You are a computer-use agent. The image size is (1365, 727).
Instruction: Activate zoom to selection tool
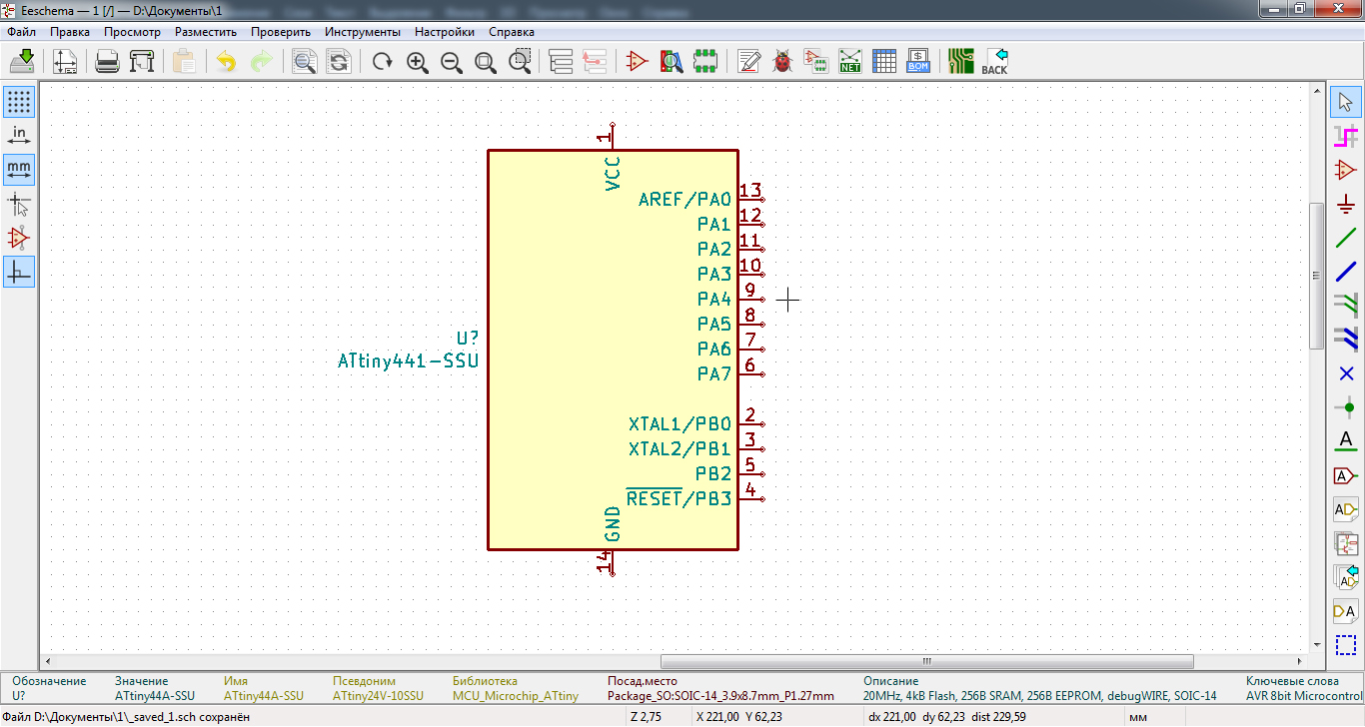pos(520,62)
